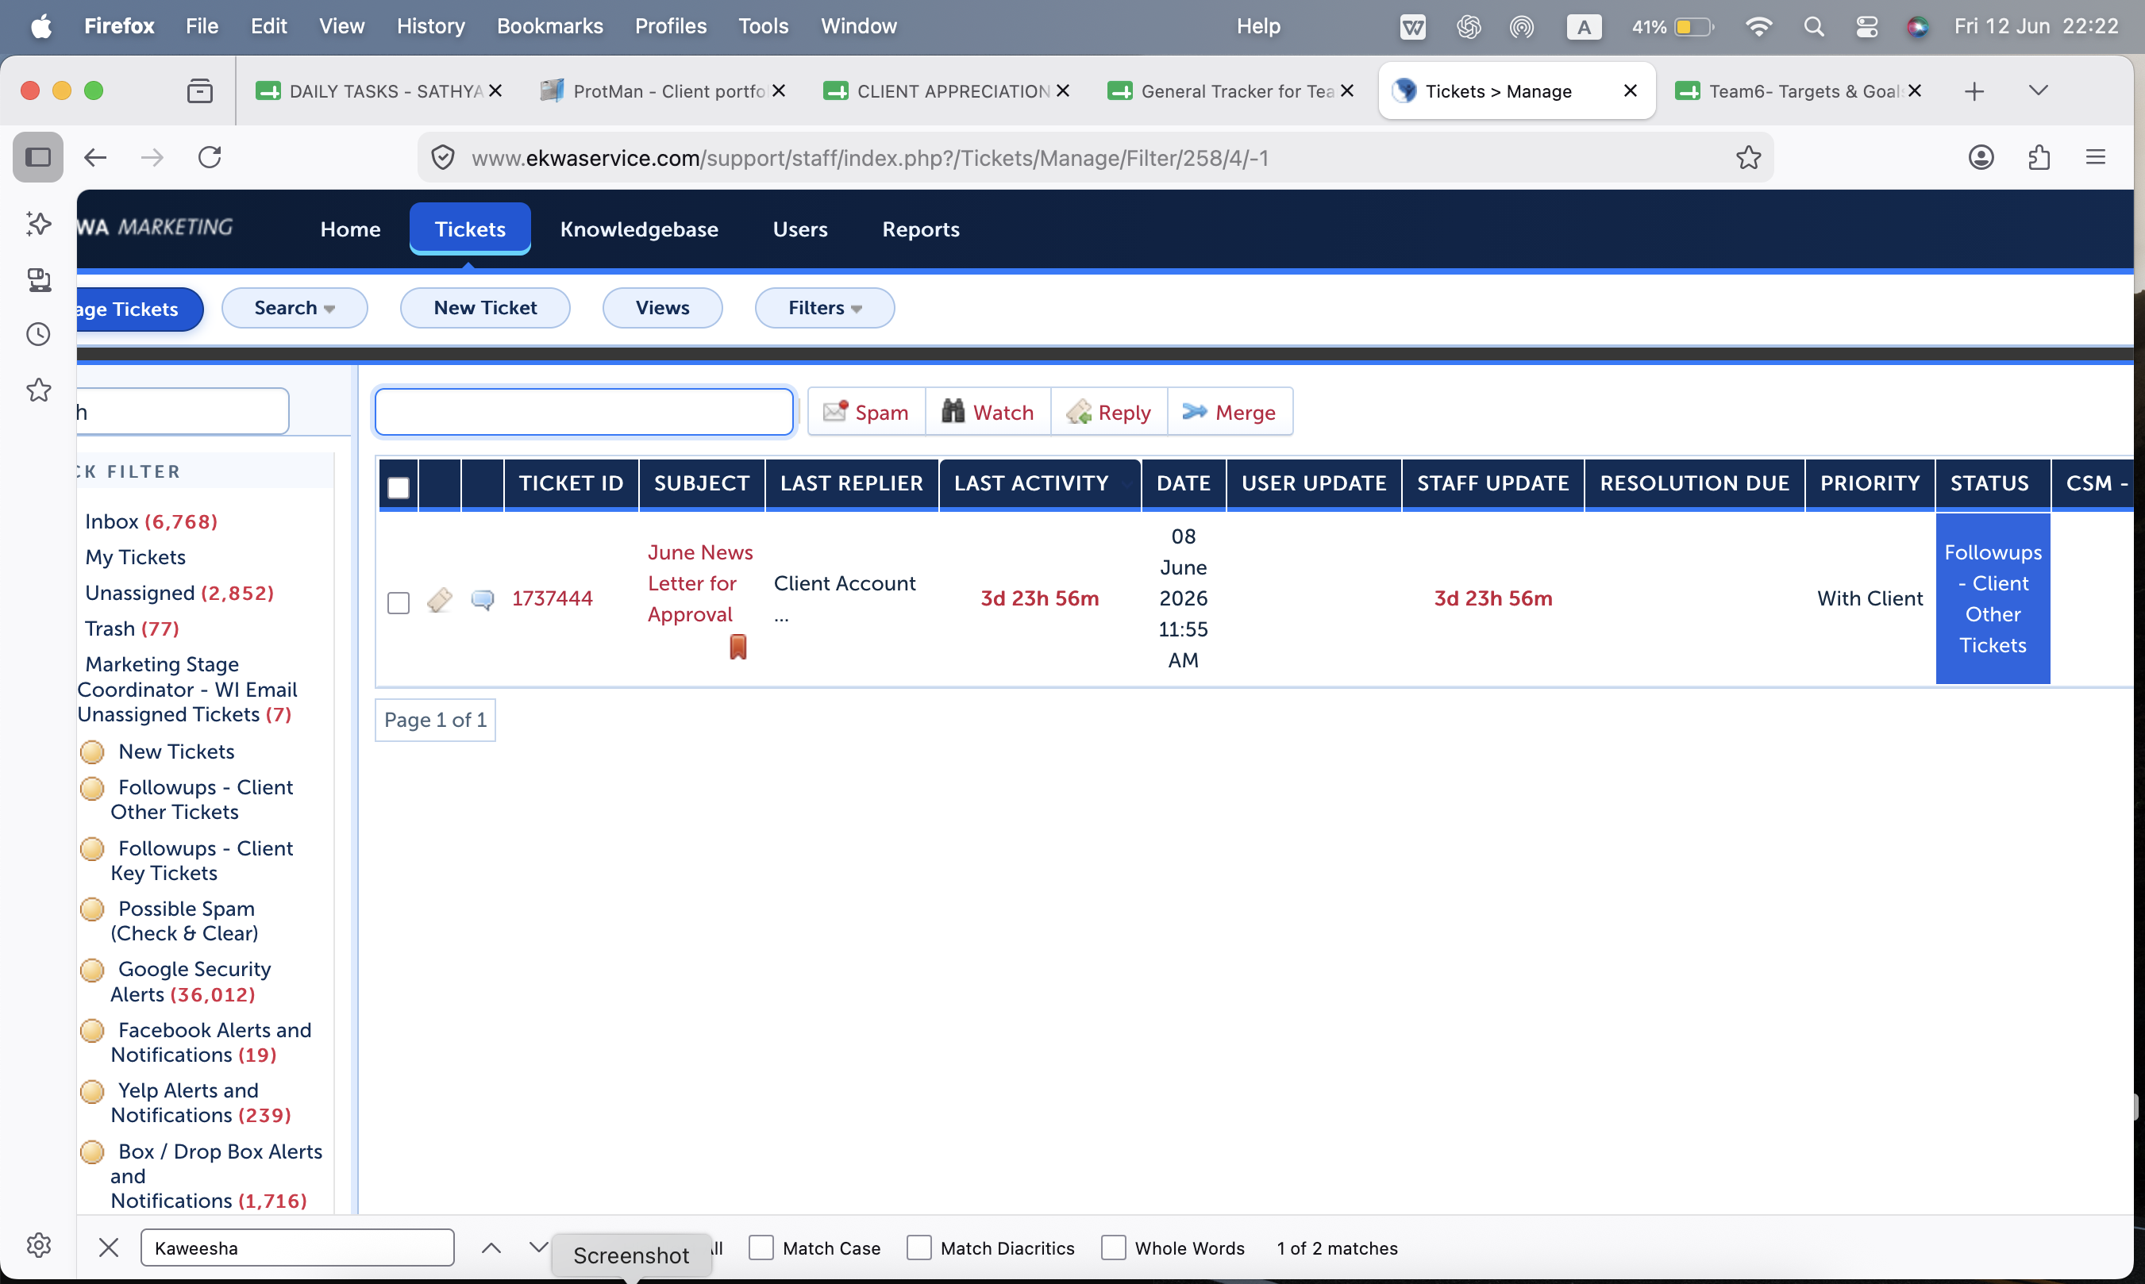Switch to DAILY TASKS - SATHYA browser tab

pos(378,90)
